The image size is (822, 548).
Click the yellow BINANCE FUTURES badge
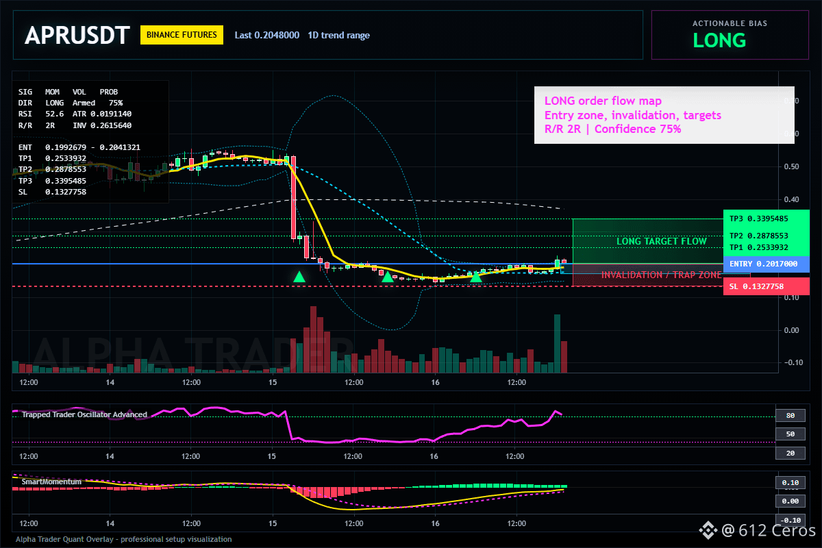pyautogui.click(x=182, y=35)
